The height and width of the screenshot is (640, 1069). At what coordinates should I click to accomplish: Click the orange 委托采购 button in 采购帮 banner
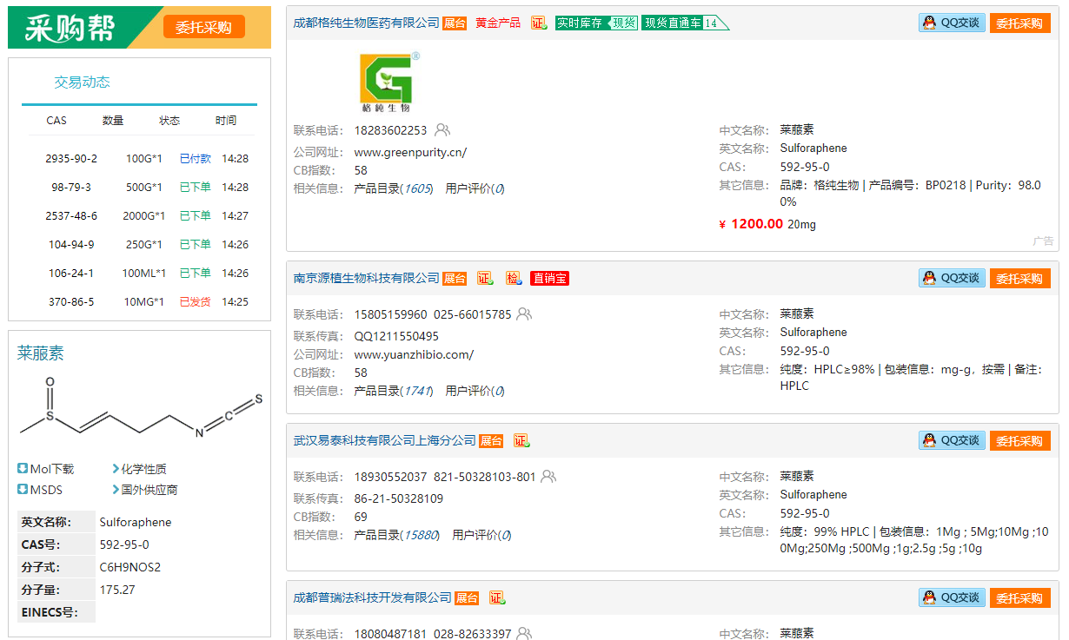pos(203,27)
